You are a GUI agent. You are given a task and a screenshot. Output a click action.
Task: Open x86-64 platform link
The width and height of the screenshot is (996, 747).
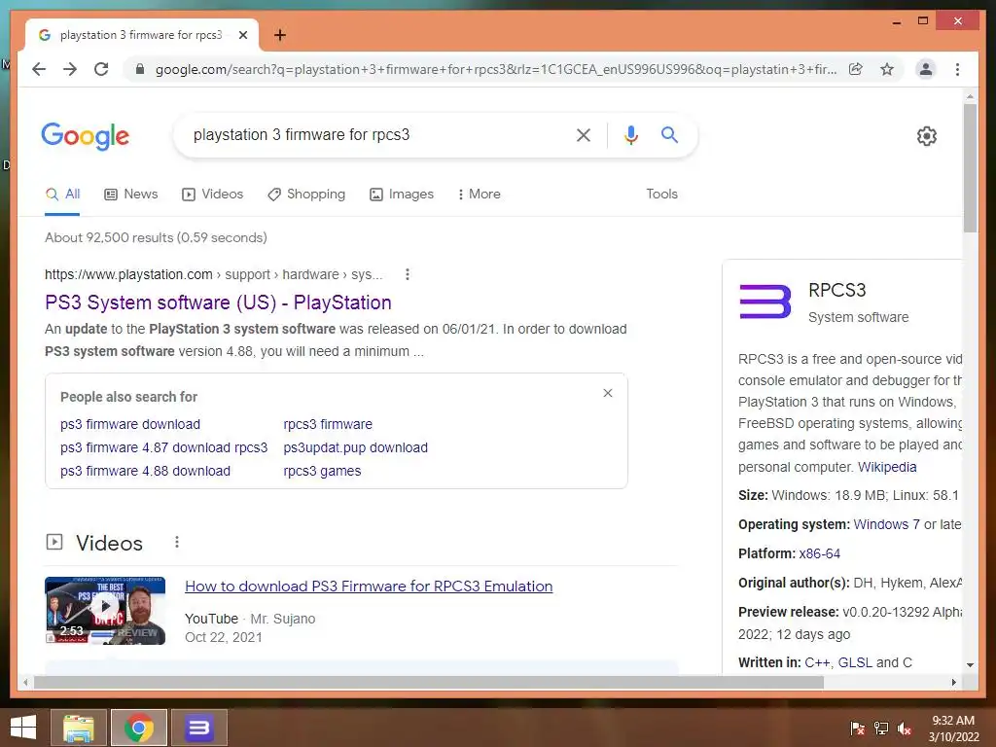(819, 553)
